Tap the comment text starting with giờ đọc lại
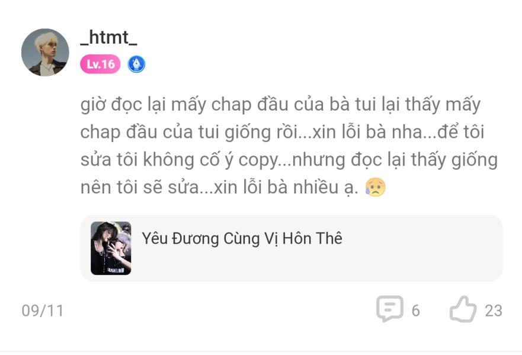 point(289,146)
